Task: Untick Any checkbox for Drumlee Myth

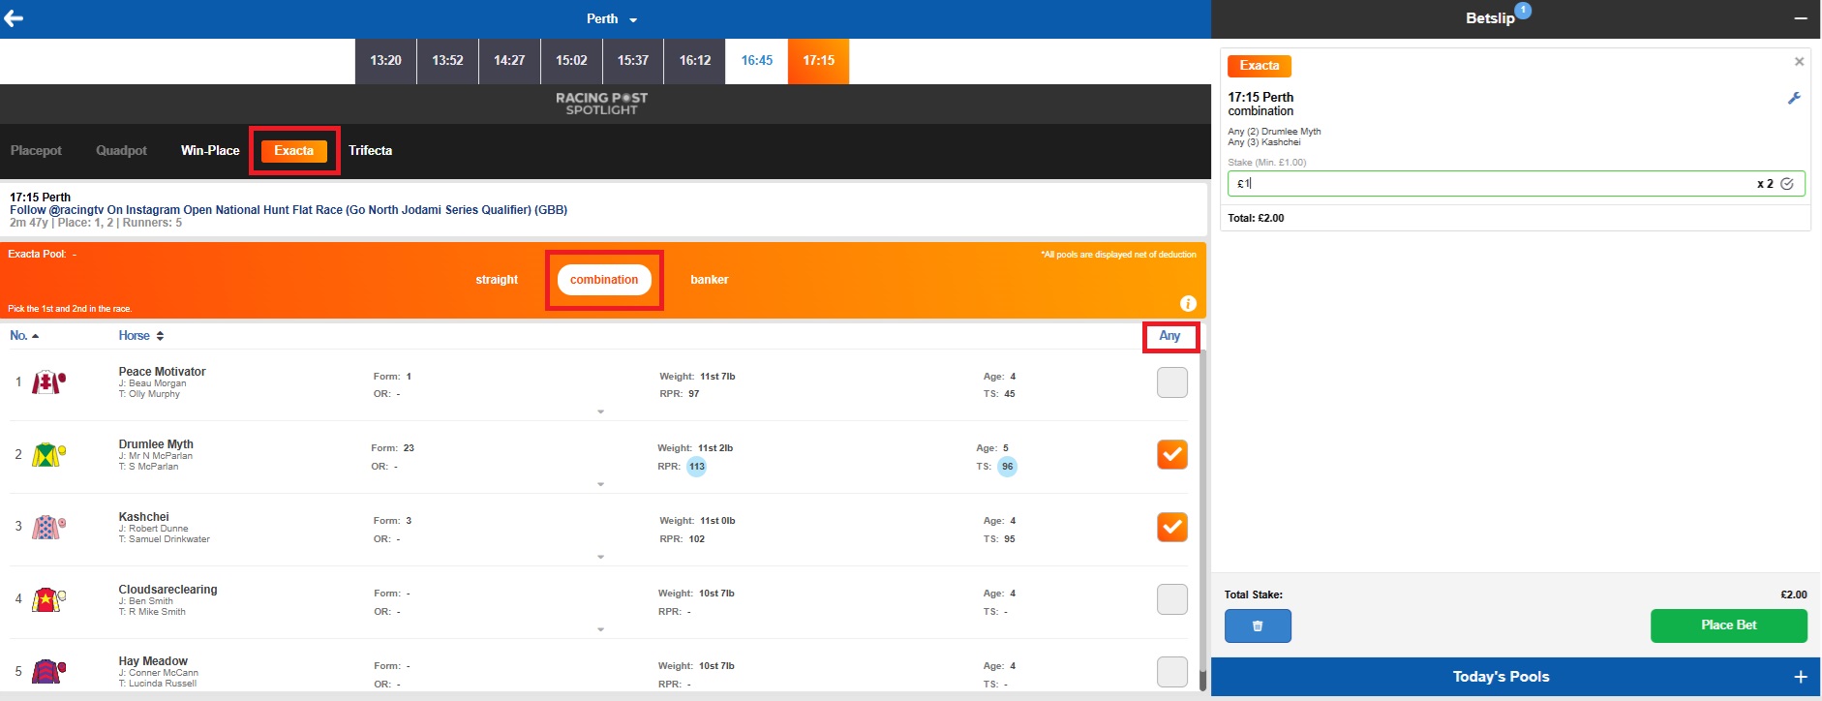Action: [1172, 454]
